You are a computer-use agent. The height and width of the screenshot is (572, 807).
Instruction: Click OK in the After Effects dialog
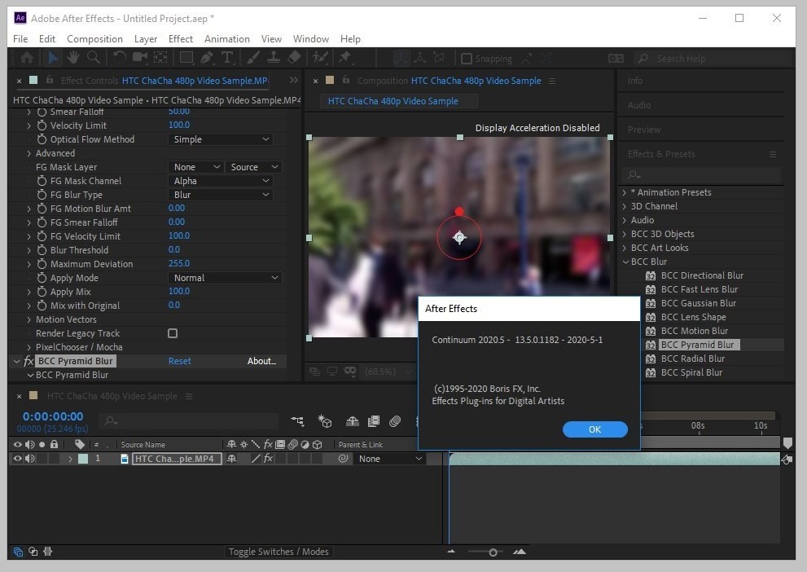(x=595, y=429)
